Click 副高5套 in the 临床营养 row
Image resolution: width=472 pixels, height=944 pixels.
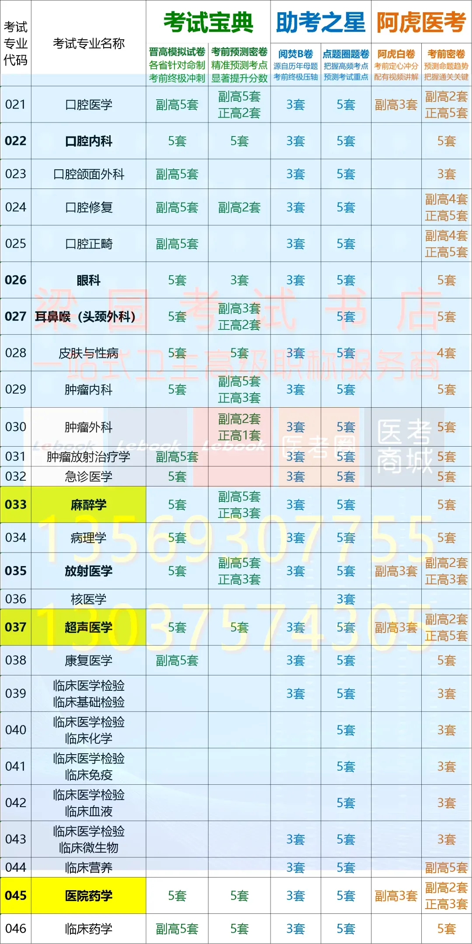click(x=446, y=867)
